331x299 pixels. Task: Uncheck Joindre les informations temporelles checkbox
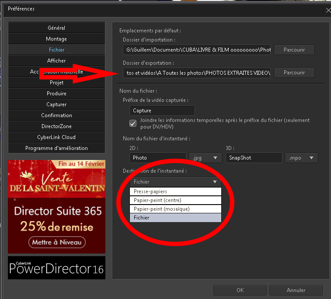133,123
